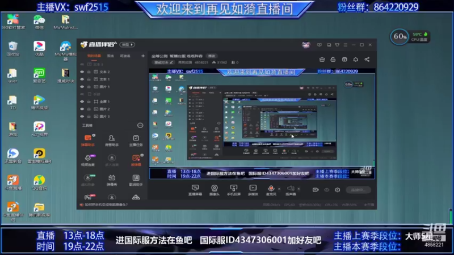Open MuMu模拟器 emulator desktop icon

point(65,50)
